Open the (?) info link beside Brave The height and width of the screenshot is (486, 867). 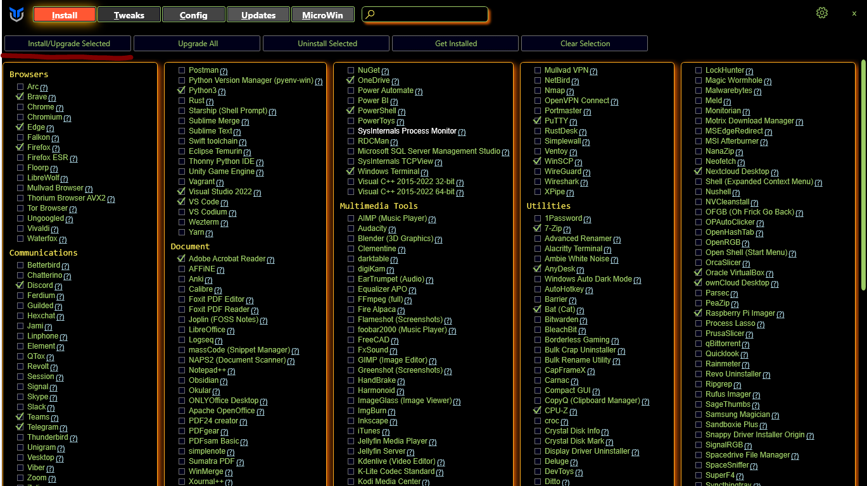[x=52, y=97]
